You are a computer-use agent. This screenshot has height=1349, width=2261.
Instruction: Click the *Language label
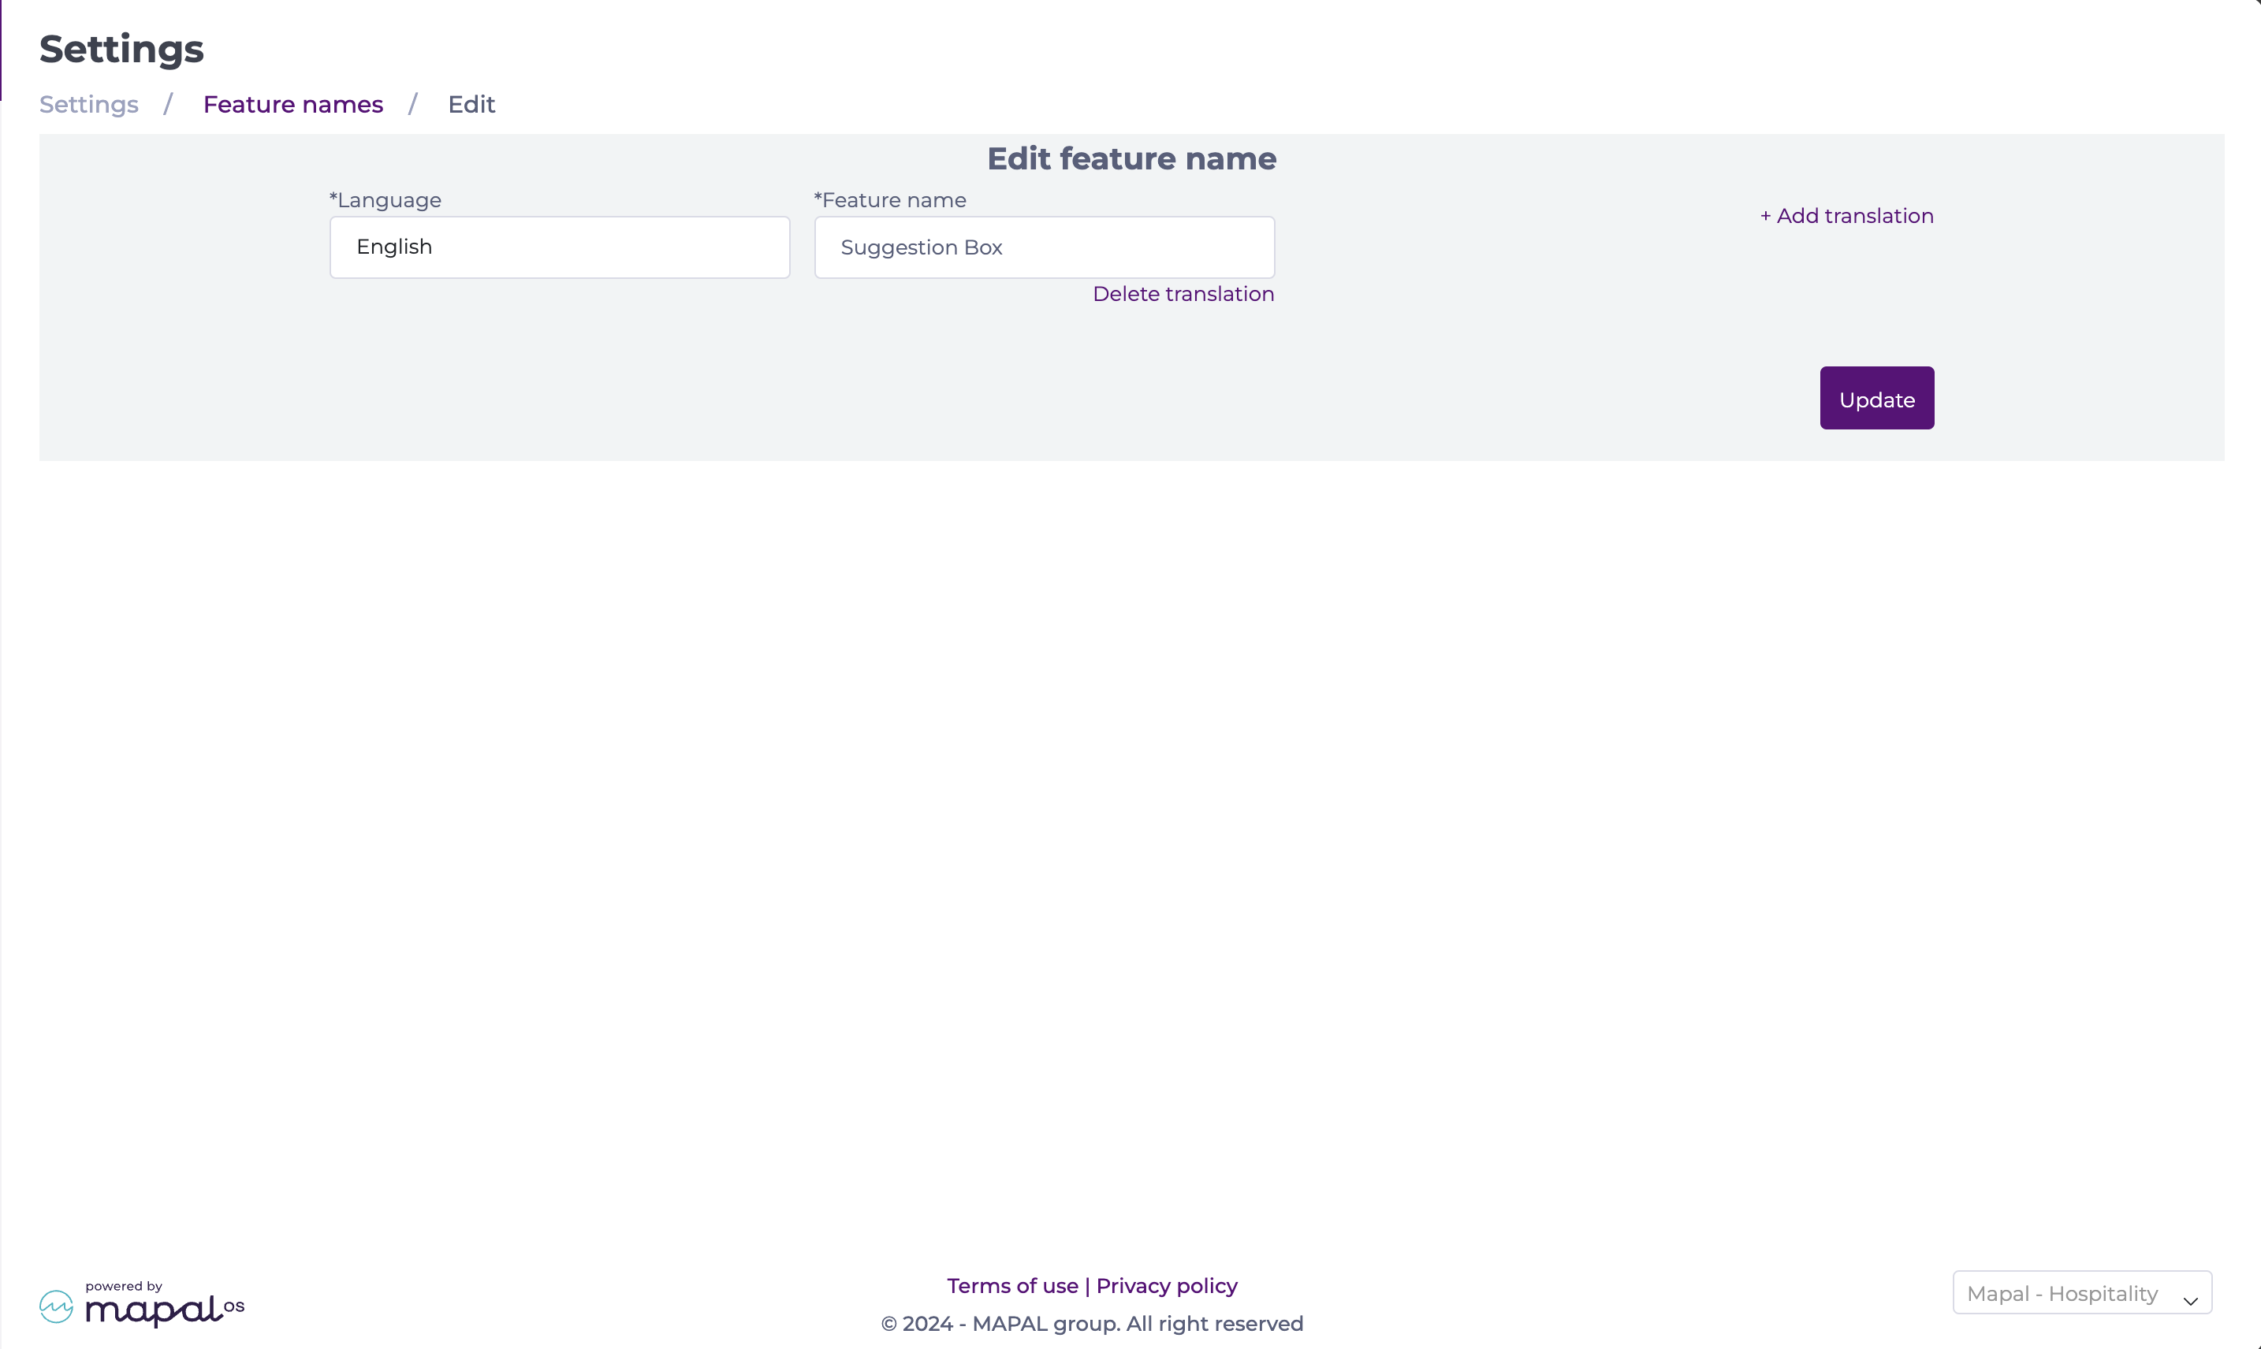[385, 200]
